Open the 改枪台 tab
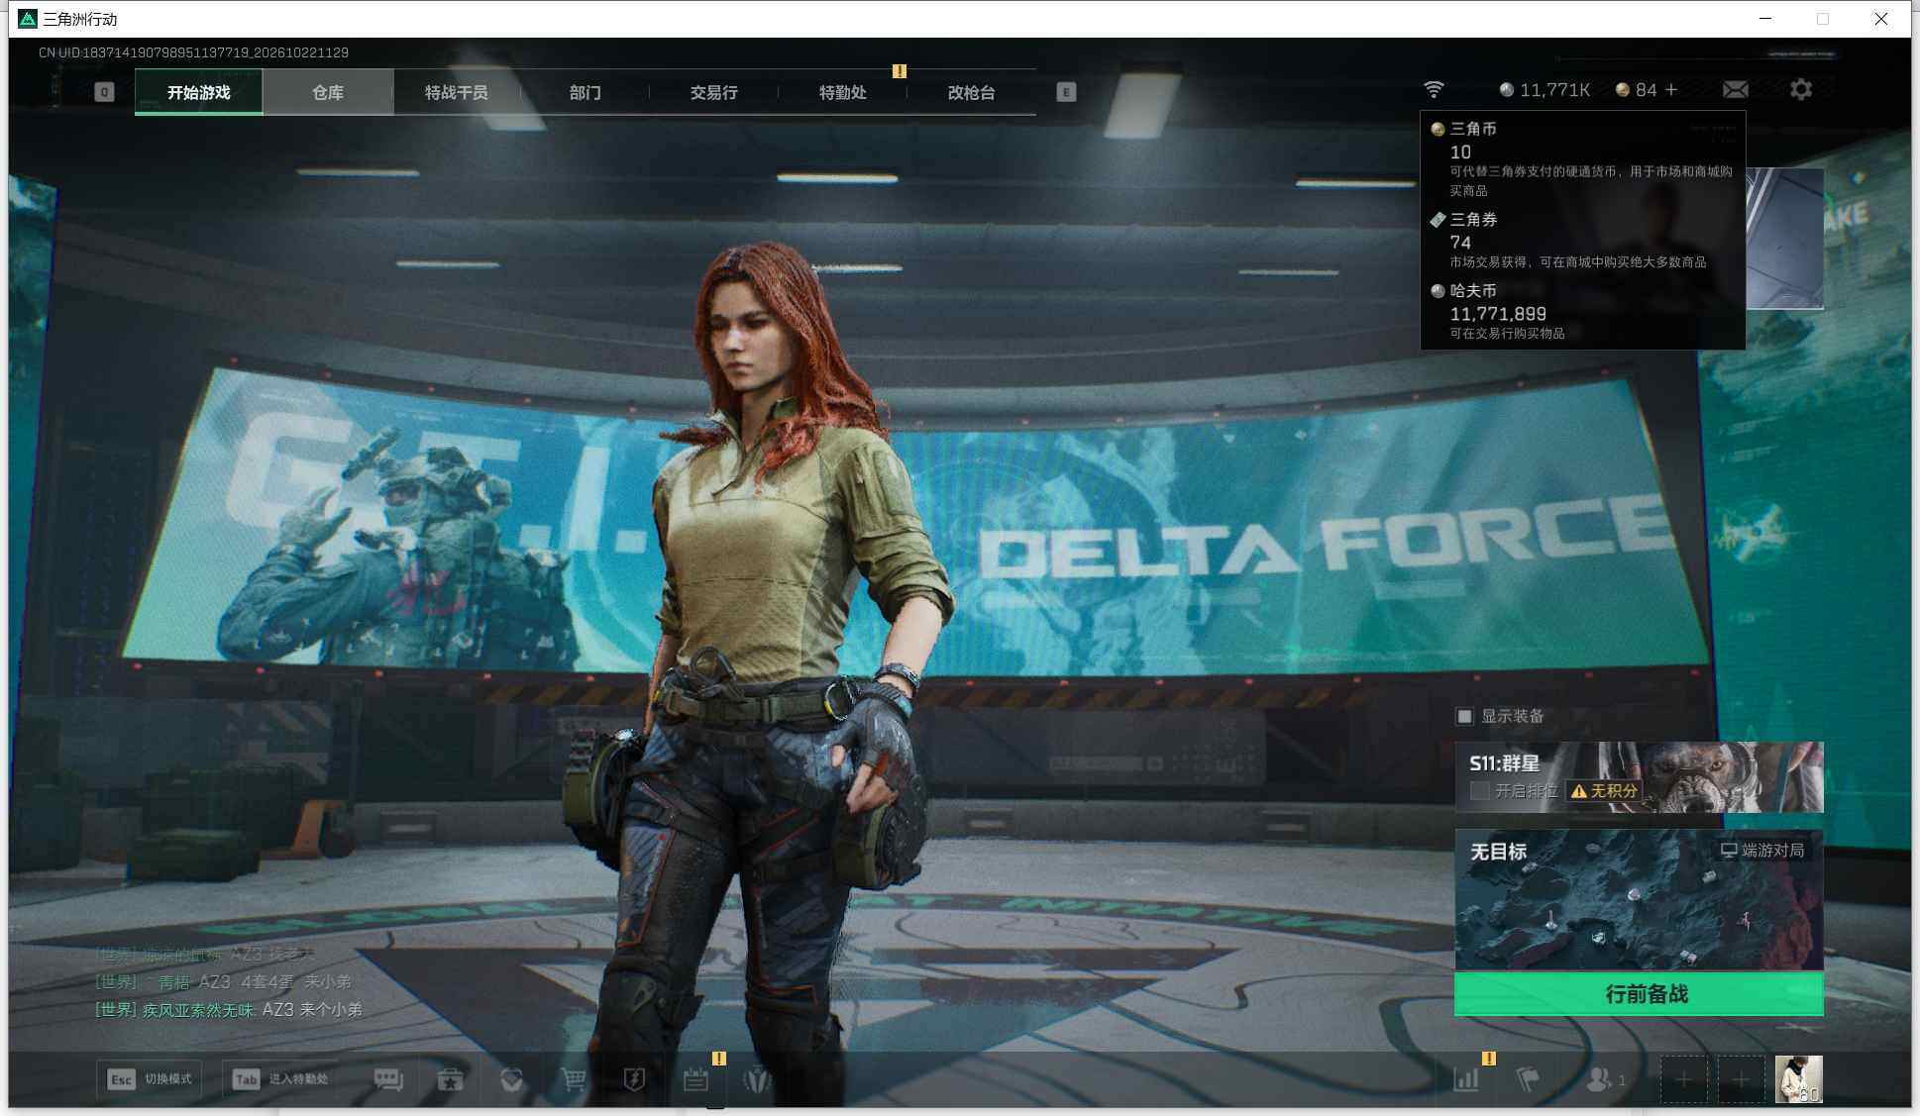The image size is (1920, 1116). coord(972,92)
